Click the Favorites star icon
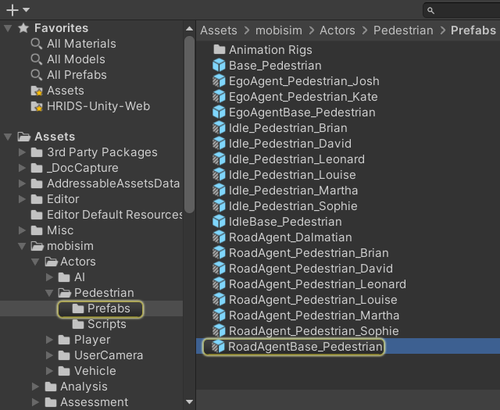 (x=23, y=28)
